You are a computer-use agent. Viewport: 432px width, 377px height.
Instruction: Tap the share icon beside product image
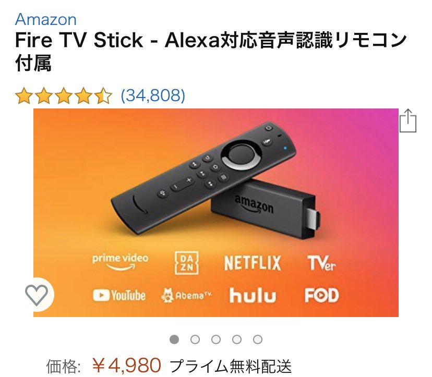[408, 121]
